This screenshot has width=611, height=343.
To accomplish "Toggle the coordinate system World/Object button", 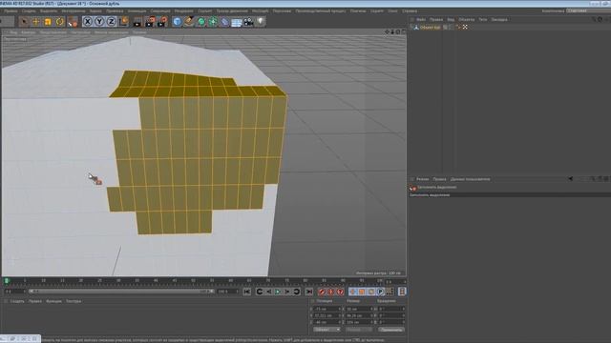I will pos(123,22).
